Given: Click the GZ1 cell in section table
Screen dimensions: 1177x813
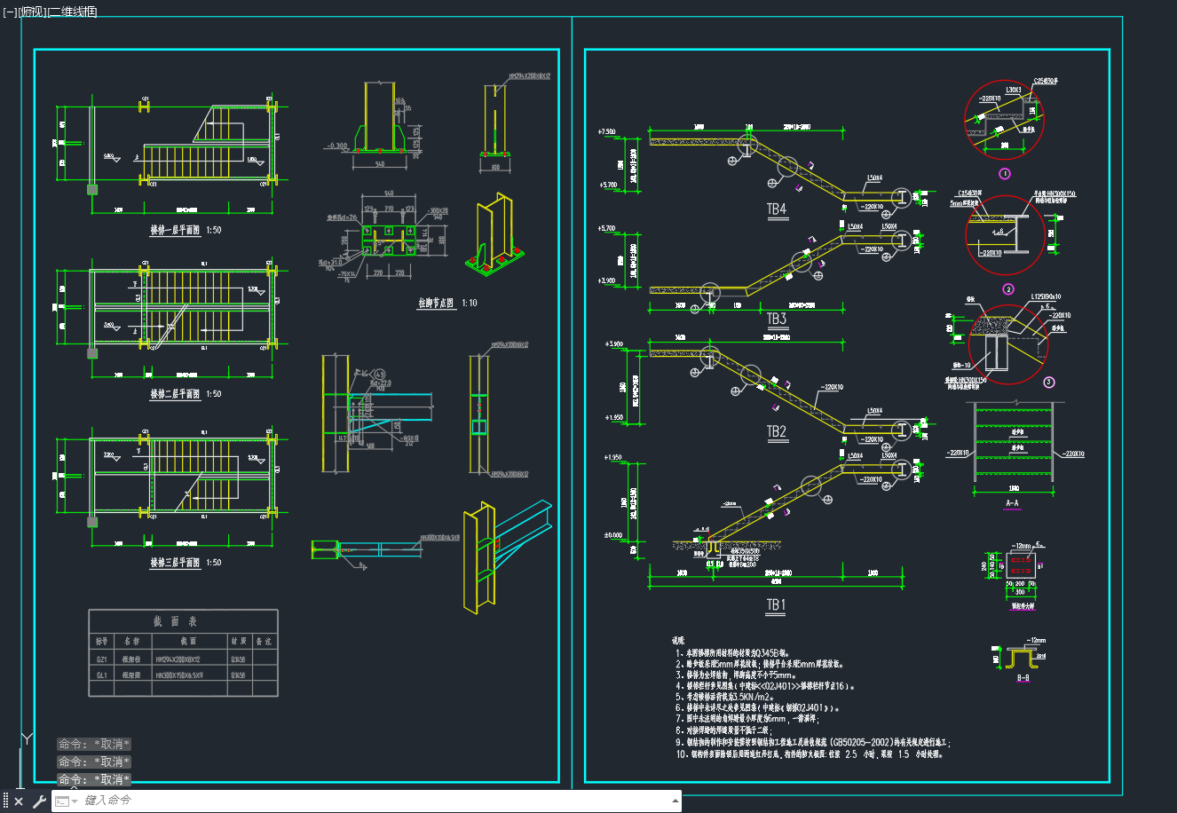Looking at the screenshot, I should point(102,659).
